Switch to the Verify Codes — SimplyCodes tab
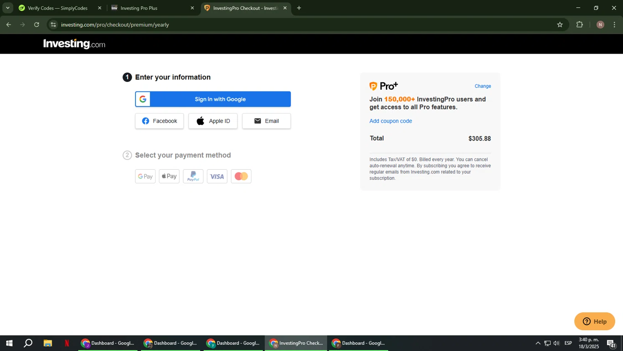Viewport: 623px width, 351px height. point(57,8)
